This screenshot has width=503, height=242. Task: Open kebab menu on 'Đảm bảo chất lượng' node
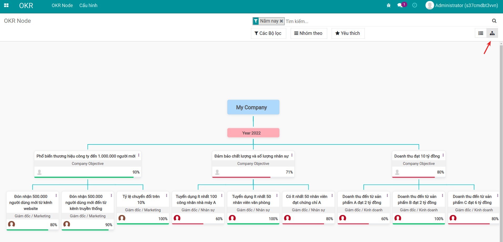tap(292, 155)
